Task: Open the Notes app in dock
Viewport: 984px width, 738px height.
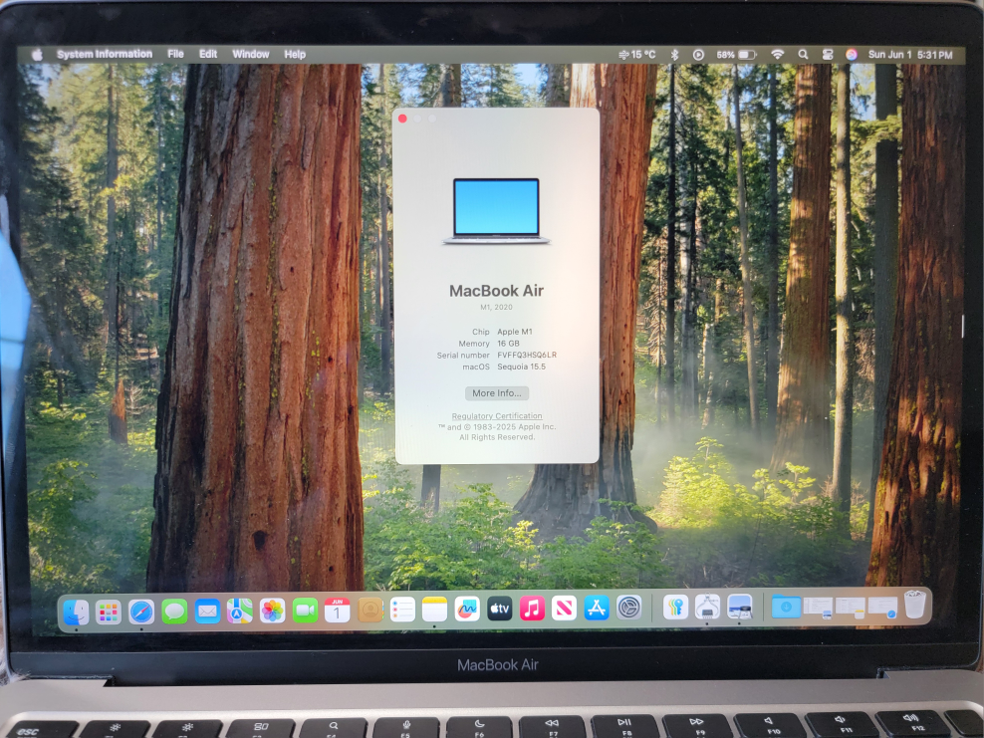Action: 434,610
